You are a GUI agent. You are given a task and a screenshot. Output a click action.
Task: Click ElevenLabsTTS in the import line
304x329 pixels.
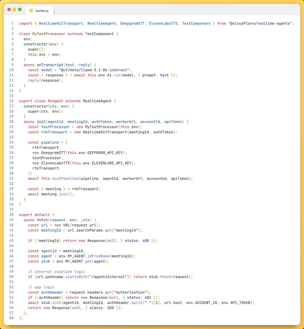tap(163, 24)
